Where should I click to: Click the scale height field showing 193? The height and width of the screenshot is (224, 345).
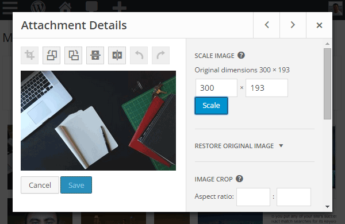pyautogui.click(x=267, y=88)
